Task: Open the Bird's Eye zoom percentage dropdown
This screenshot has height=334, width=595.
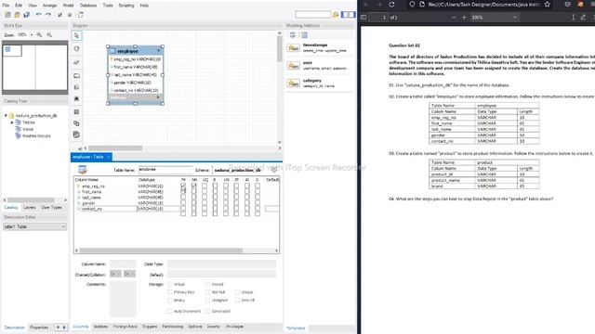Action: click(x=32, y=35)
